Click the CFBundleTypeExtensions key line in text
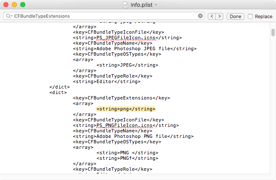Viewport: 276px width, 180px height. point(121,98)
